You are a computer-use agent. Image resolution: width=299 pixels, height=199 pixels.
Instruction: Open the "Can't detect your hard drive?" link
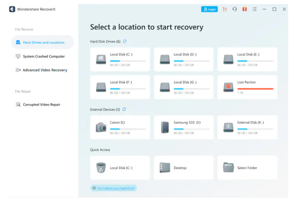point(116,188)
